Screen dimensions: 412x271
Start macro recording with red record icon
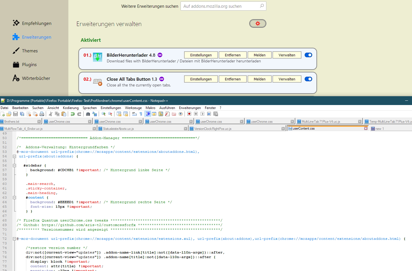tap(189, 114)
